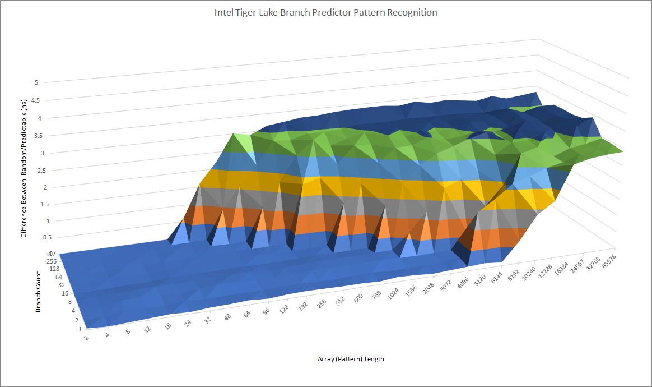Click the 1 Branch Count axis label
Screen dimensions: 652x387
[80, 329]
